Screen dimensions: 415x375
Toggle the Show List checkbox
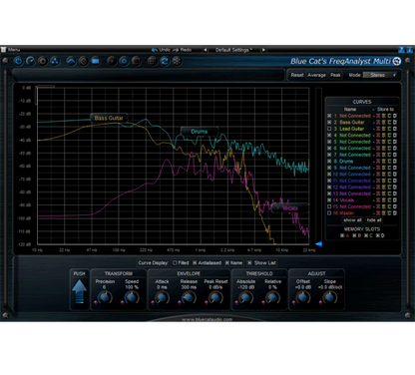[x=249, y=263]
